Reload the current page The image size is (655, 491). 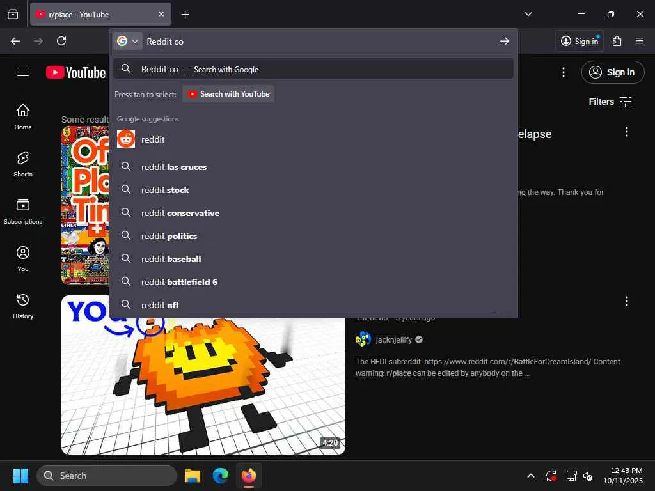coord(61,41)
